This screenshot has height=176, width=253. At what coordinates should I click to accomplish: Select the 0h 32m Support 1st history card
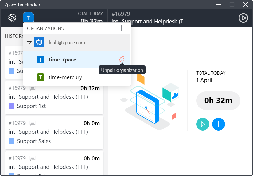(54, 98)
